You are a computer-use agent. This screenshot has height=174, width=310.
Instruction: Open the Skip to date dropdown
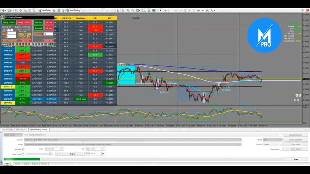[x=103, y=154]
